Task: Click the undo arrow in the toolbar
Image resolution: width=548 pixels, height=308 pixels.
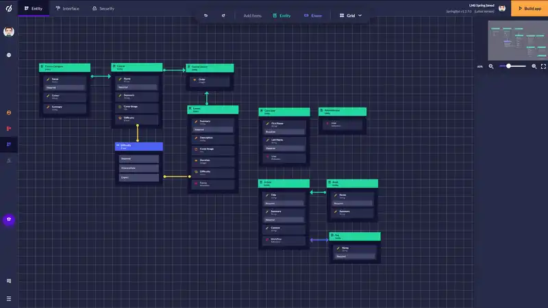Action: [x=206, y=15]
